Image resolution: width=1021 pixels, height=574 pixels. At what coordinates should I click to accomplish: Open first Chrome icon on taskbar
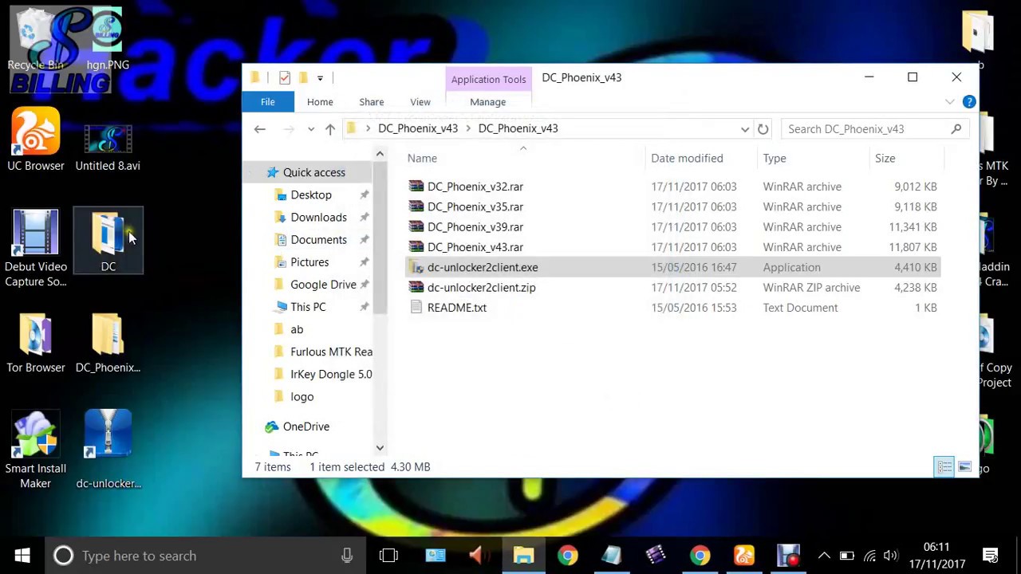tap(568, 556)
